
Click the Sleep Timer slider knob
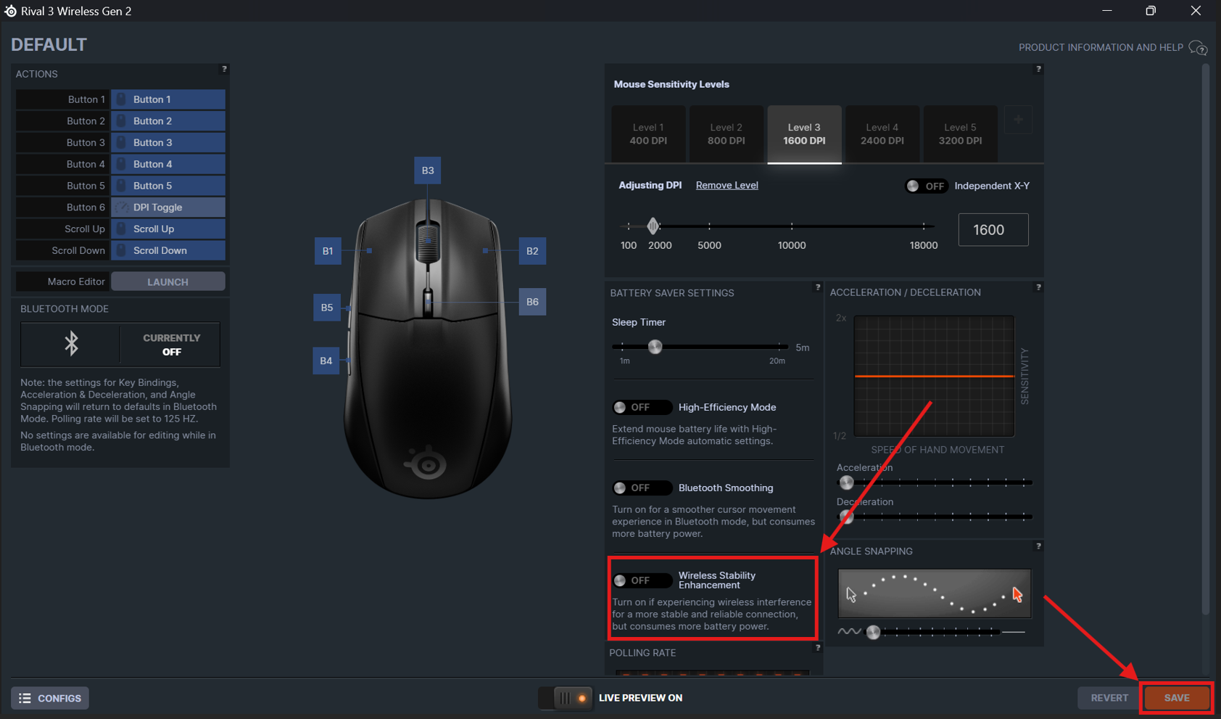coord(655,347)
